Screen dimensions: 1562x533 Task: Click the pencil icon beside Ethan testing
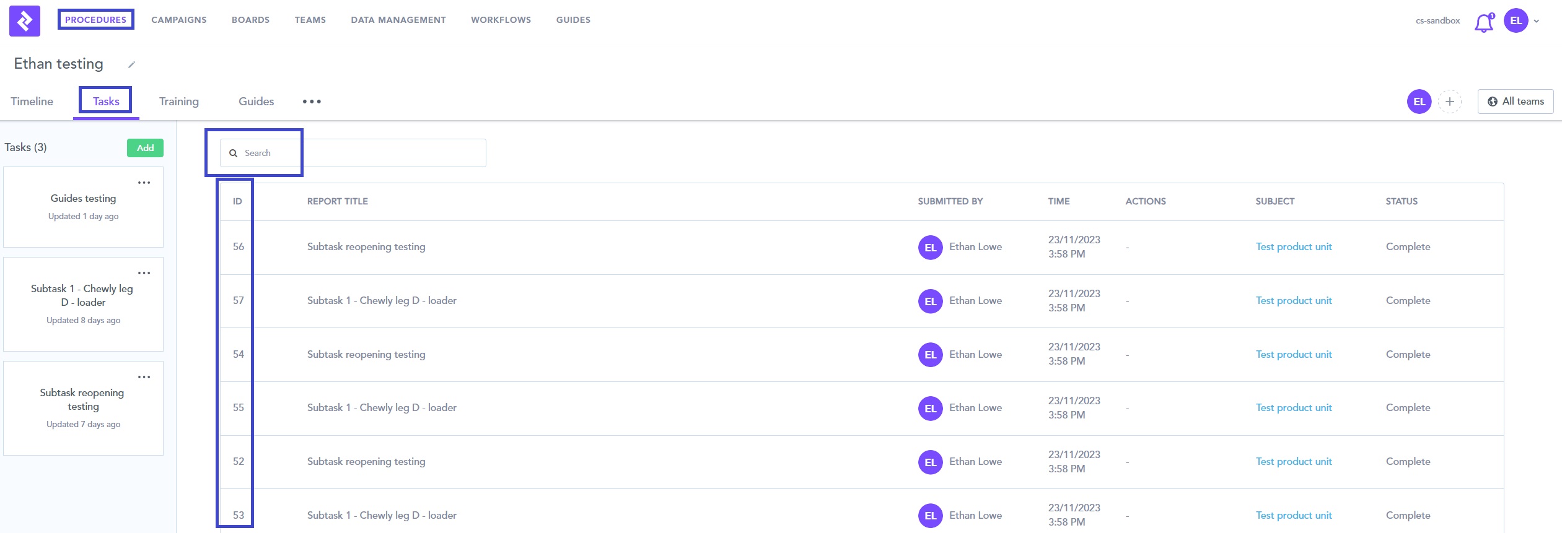[x=131, y=64]
